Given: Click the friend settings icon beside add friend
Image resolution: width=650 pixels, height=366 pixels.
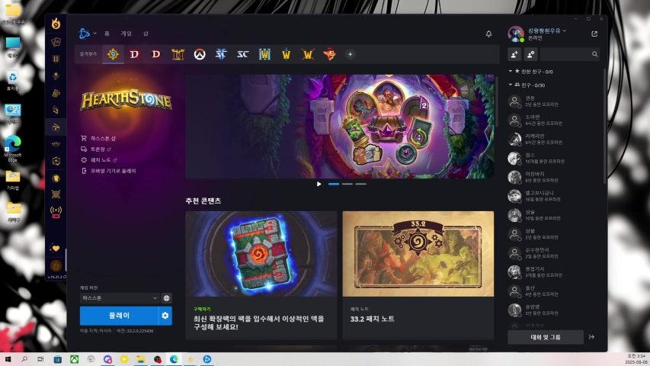Looking at the screenshot, I should point(531,54).
